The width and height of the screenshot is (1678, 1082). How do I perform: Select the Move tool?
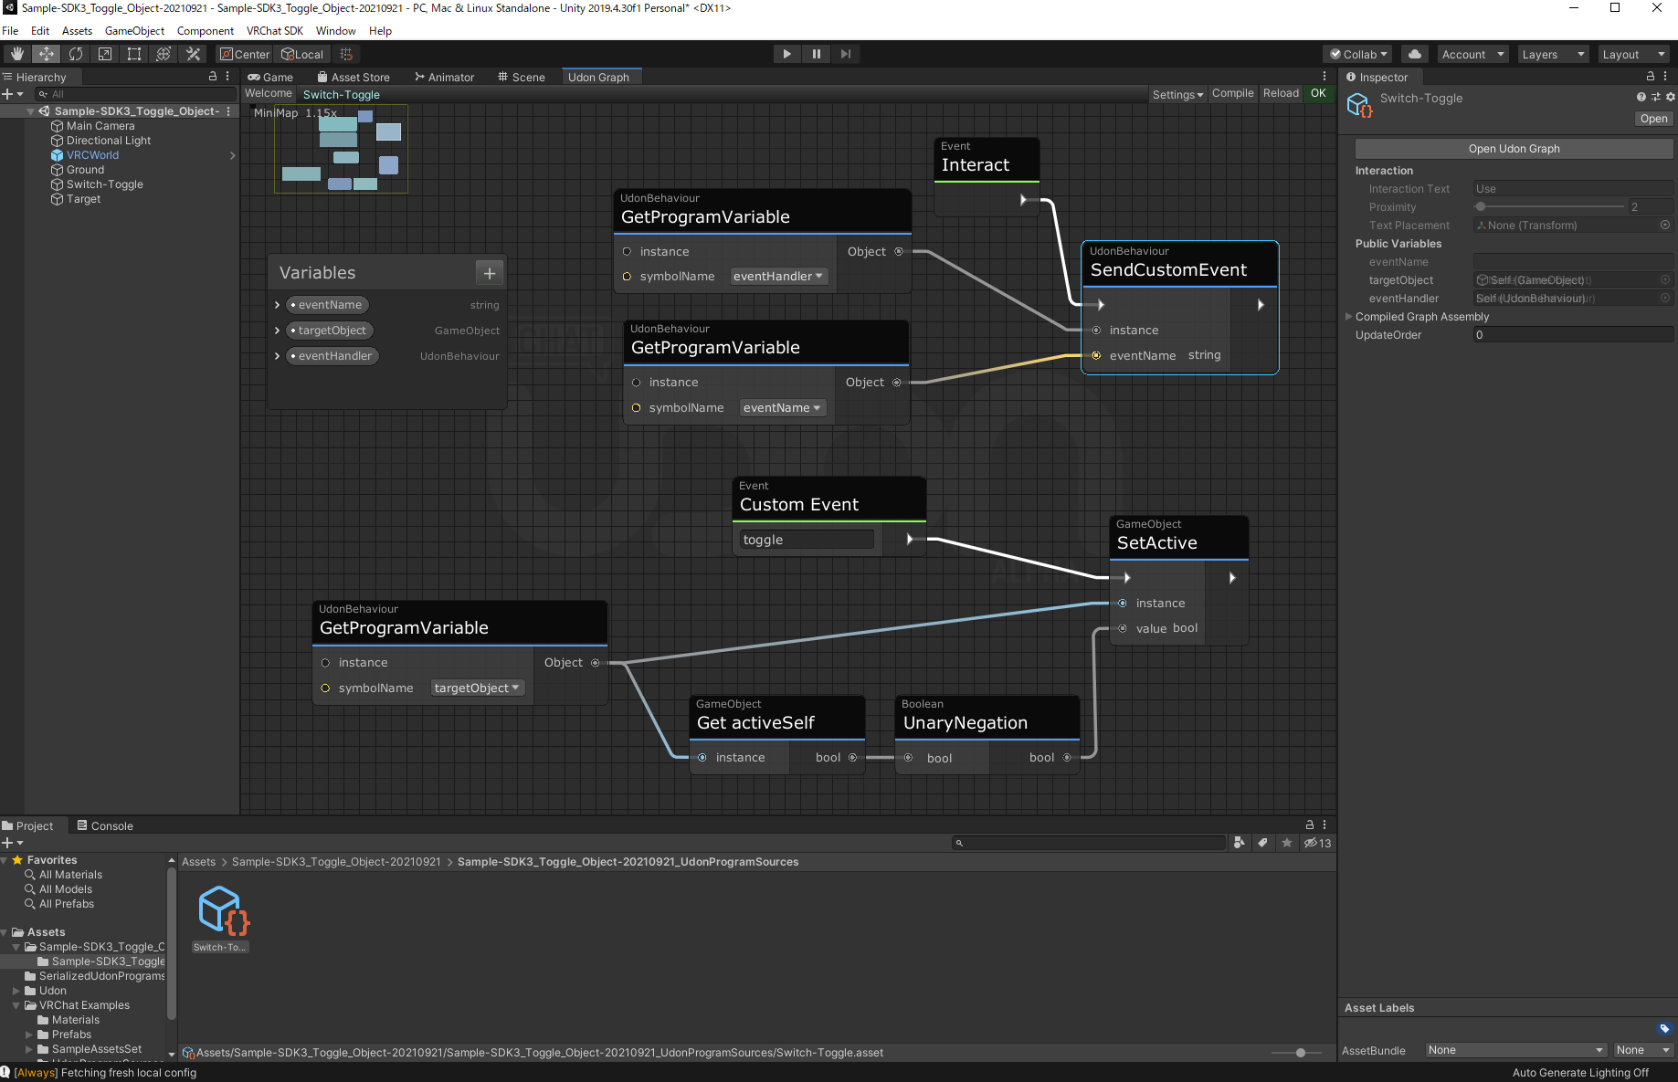coord(46,54)
